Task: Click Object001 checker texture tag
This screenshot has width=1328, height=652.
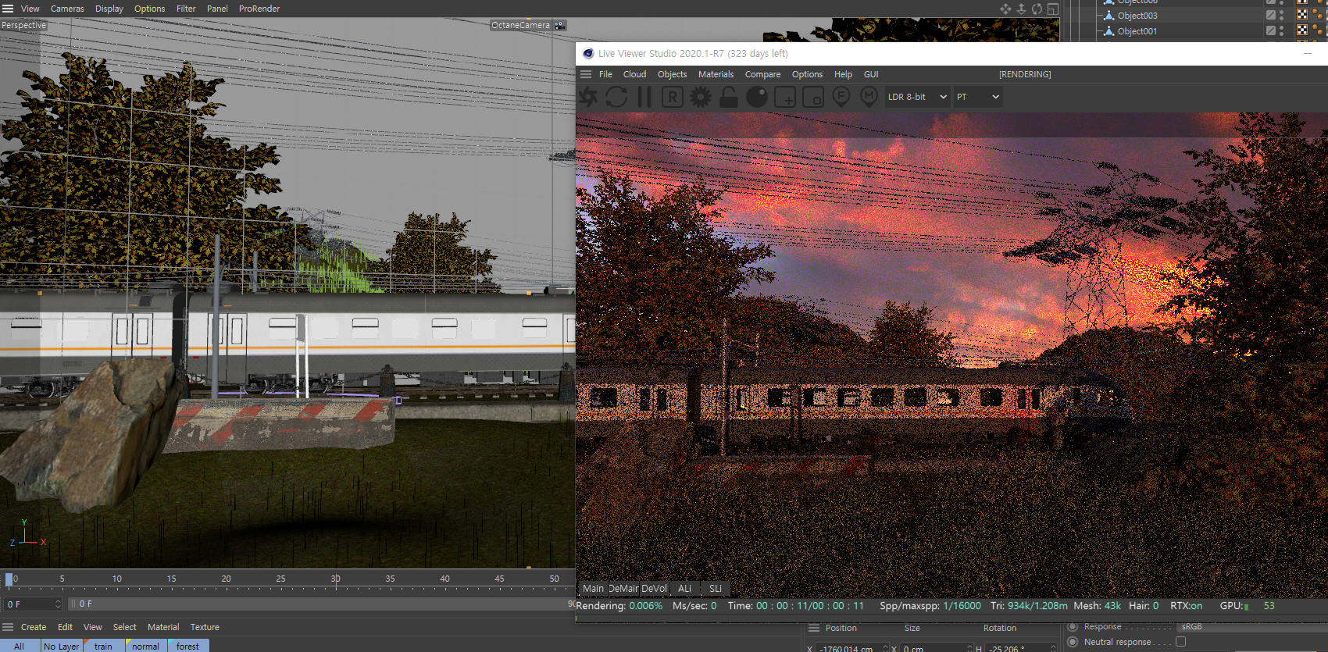Action: 1302,30
